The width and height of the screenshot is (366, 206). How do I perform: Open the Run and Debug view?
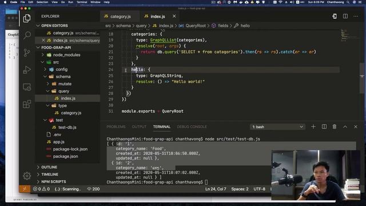coord(27,70)
